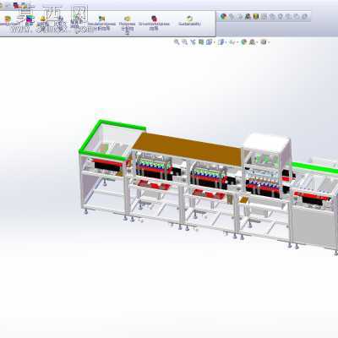Select the Zoom to Area tool
This screenshot has width=338, height=338.
pos(185,42)
